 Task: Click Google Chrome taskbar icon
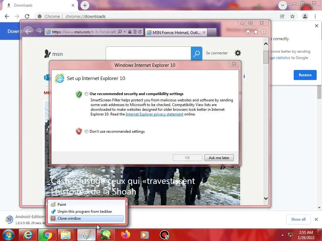point(47,235)
